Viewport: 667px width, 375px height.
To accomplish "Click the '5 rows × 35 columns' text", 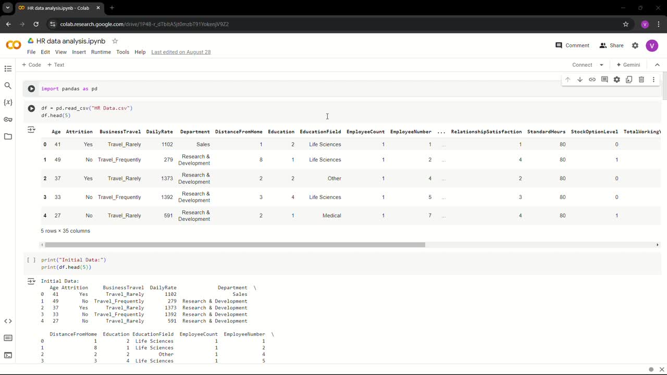I will point(66,231).
